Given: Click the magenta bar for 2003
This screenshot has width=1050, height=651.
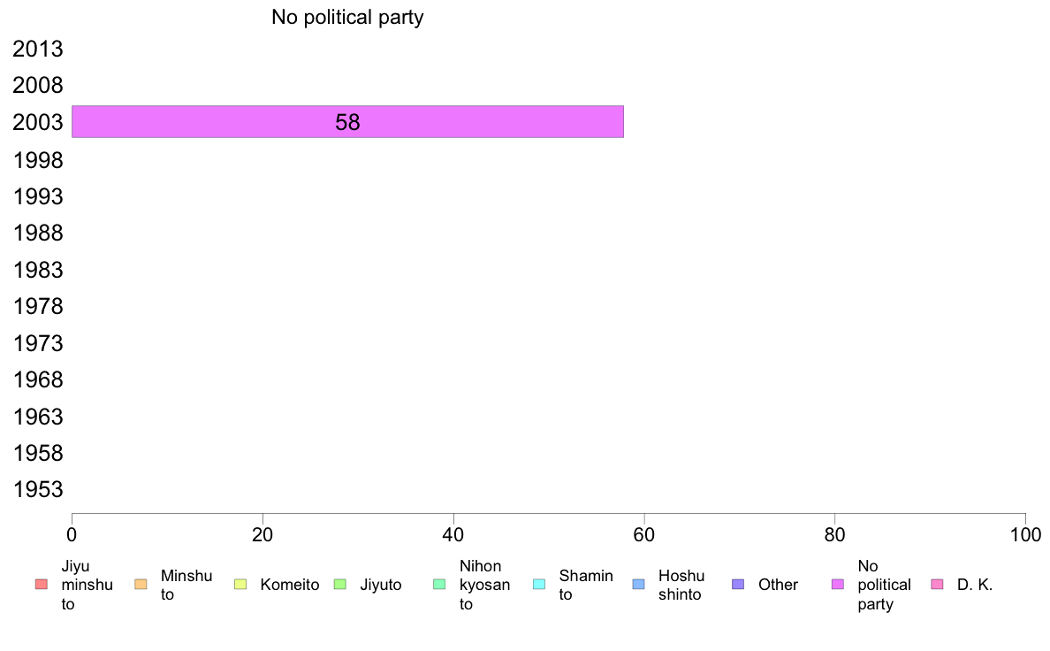Looking at the screenshot, I should (x=347, y=121).
